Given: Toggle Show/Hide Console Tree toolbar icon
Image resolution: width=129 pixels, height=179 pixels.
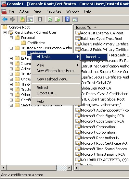Looking at the screenshot, I should coord(30,19).
